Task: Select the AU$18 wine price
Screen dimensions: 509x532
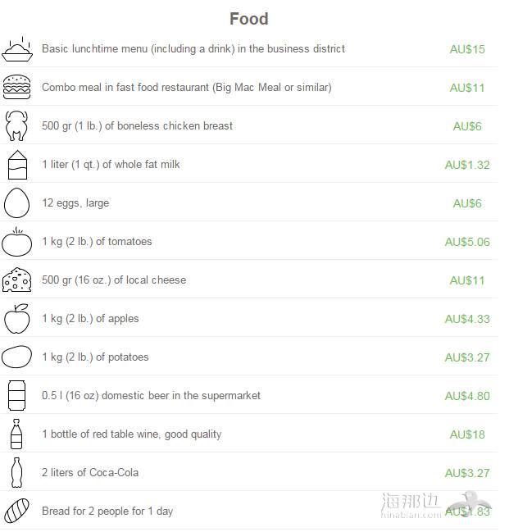Action: click(x=467, y=434)
